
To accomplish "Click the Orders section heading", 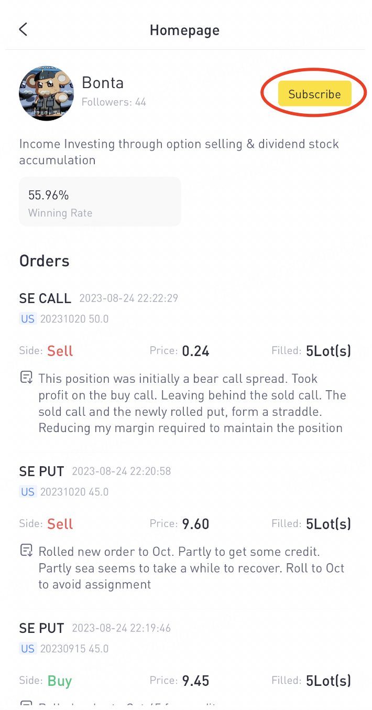I will pyautogui.click(x=45, y=261).
